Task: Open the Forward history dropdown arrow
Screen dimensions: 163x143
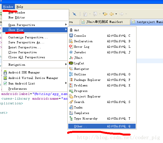Action: (126, 14)
